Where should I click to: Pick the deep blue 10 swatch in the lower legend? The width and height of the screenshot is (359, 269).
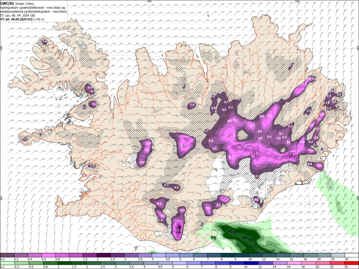[x=251, y=263]
